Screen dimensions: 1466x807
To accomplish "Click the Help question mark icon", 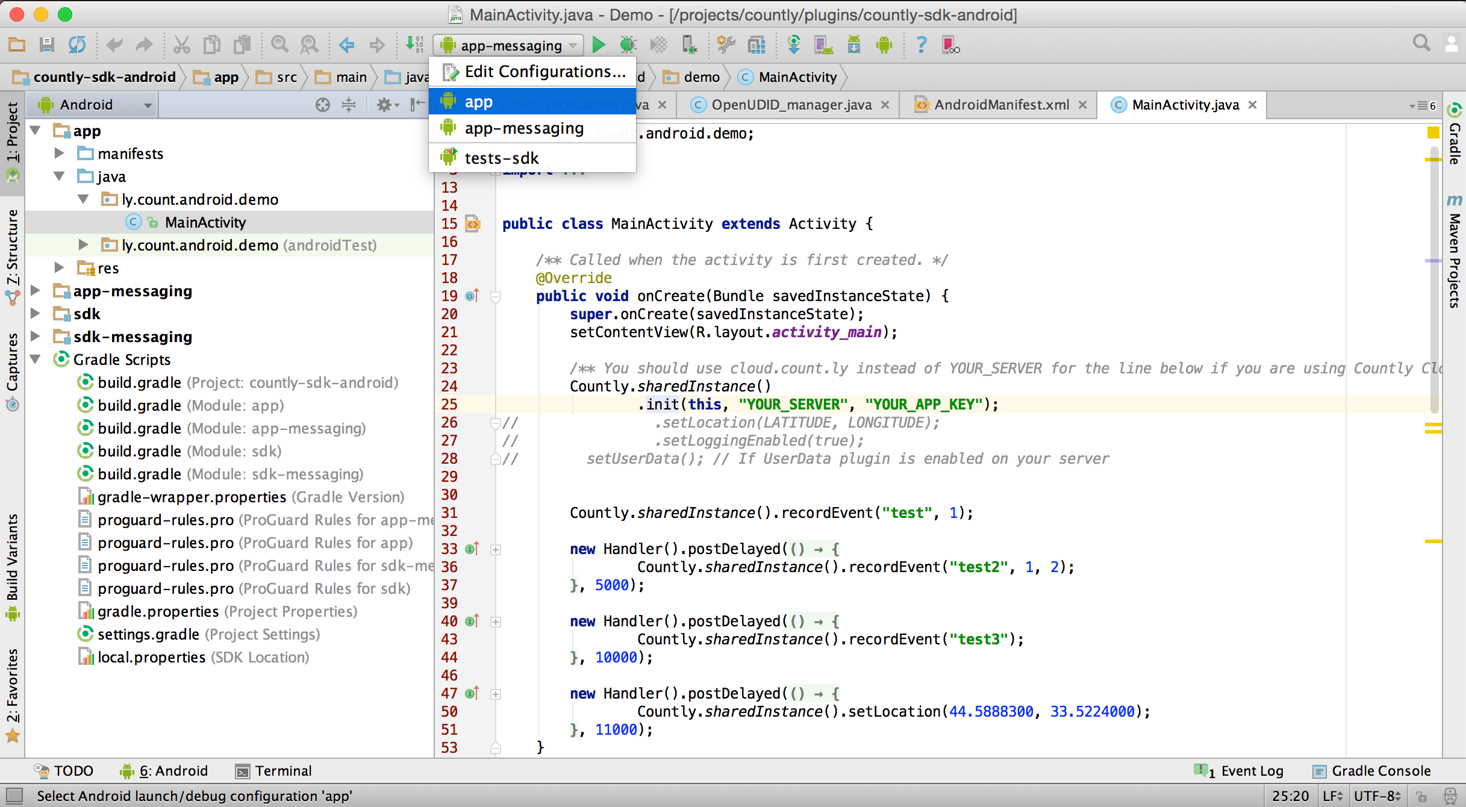I will click(x=921, y=45).
